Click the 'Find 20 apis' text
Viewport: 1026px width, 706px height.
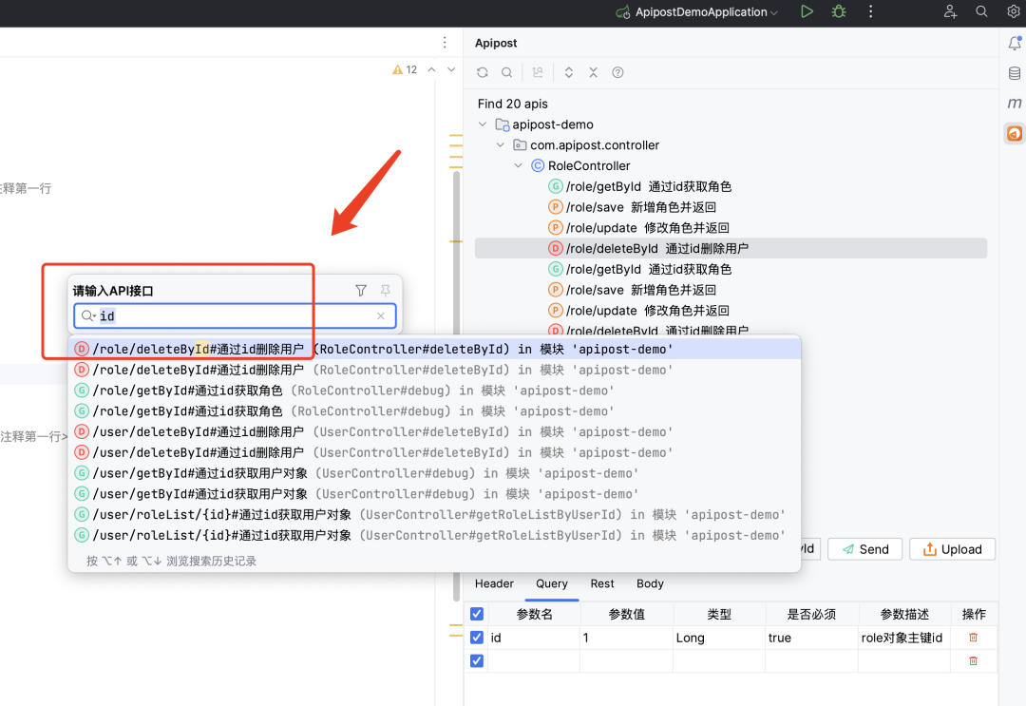coord(512,104)
